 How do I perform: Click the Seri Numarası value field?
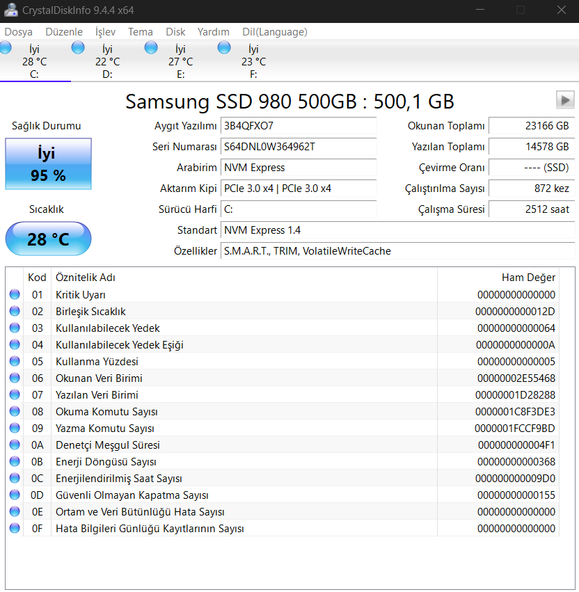(x=299, y=147)
